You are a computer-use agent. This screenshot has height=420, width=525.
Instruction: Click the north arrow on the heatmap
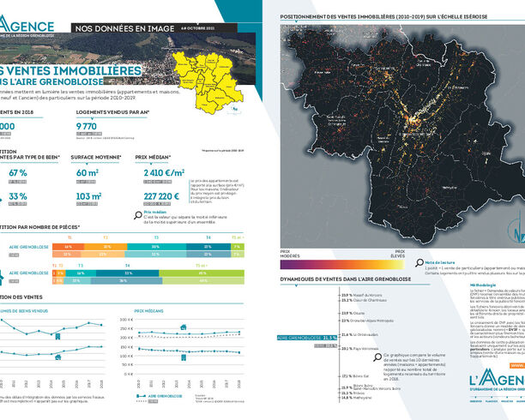(516, 227)
